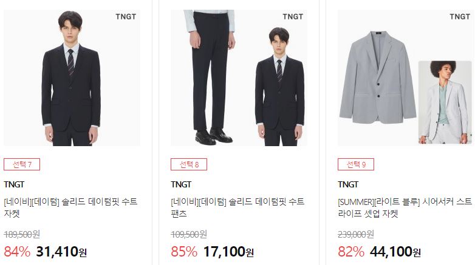This screenshot has width=475, height=265.
Task: Click the 31,410원 sale price
Action: [x=61, y=252]
